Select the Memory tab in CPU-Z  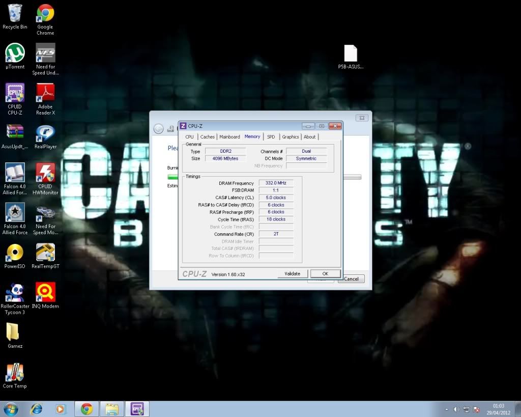252,136
